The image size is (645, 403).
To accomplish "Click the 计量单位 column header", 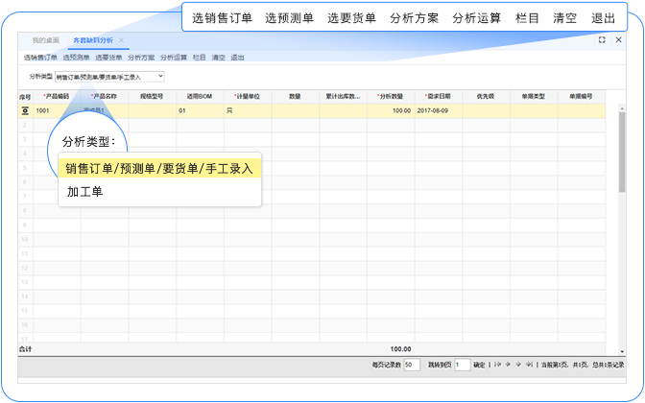I will [248, 96].
